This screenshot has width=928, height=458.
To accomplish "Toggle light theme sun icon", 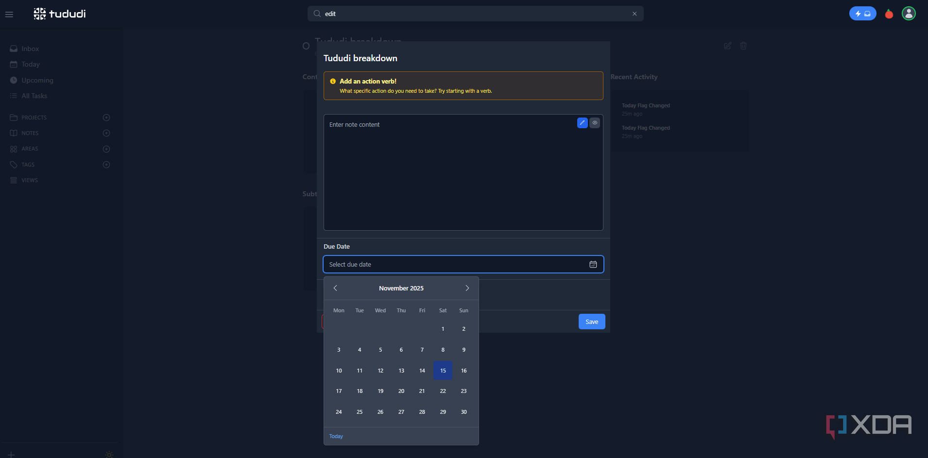I will pyautogui.click(x=109, y=455).
